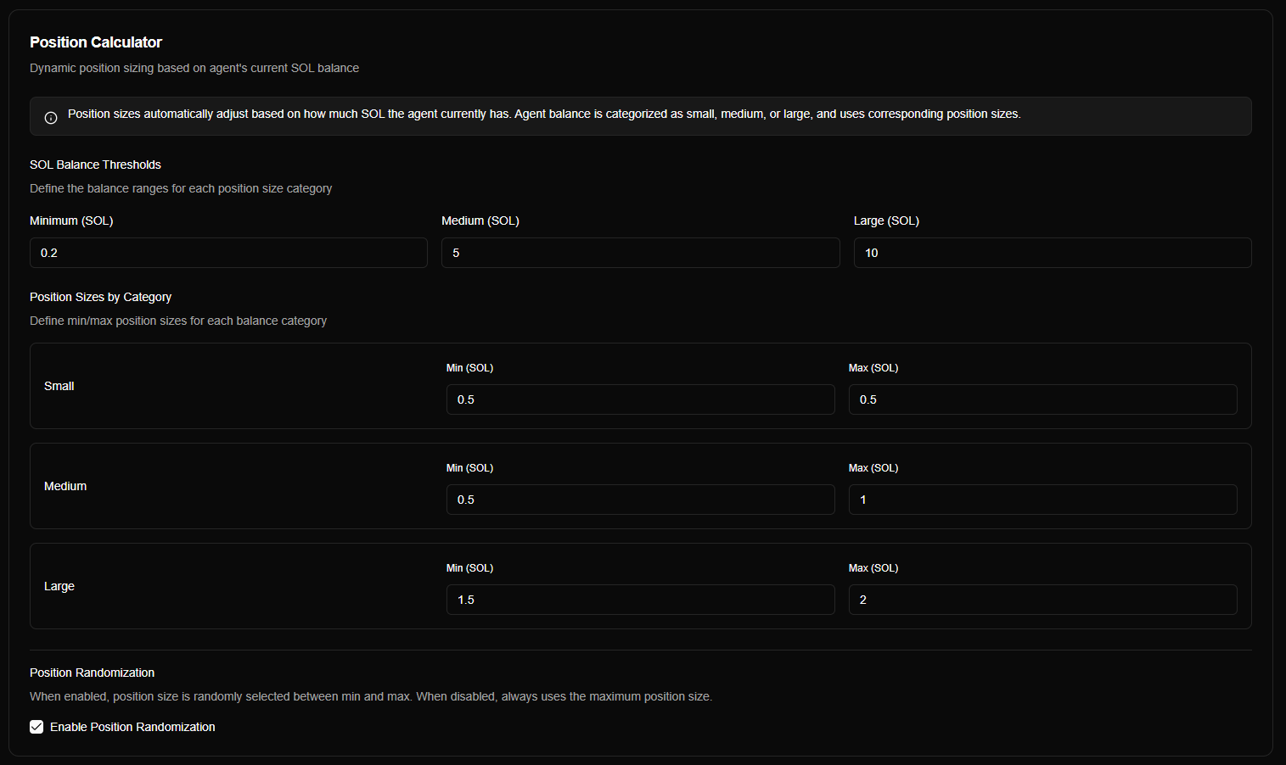Screen dimensions: 1286x765
Task: Focus the Minimum (SOL) threshold field
Action: pos(228,253)
